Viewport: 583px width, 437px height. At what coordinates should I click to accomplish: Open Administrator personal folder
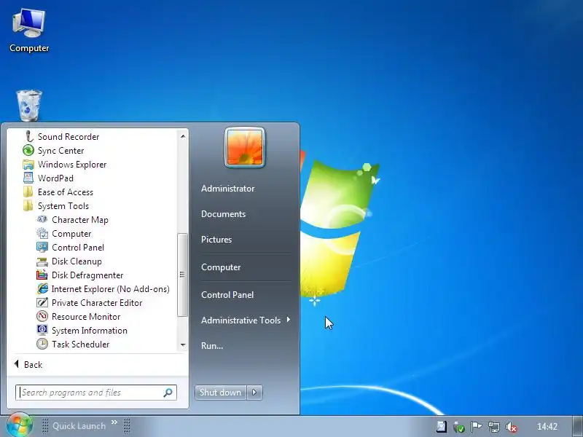coord(228,189)
